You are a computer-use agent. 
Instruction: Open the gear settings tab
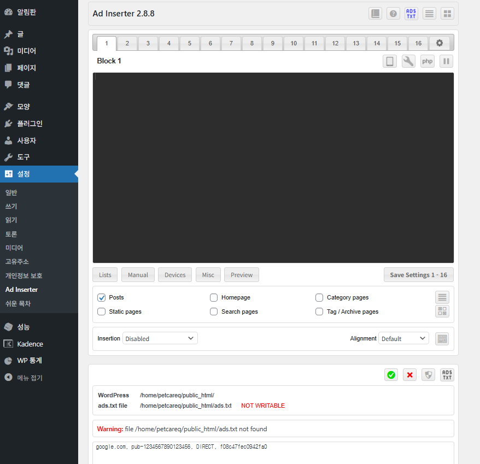pos(439,43)
